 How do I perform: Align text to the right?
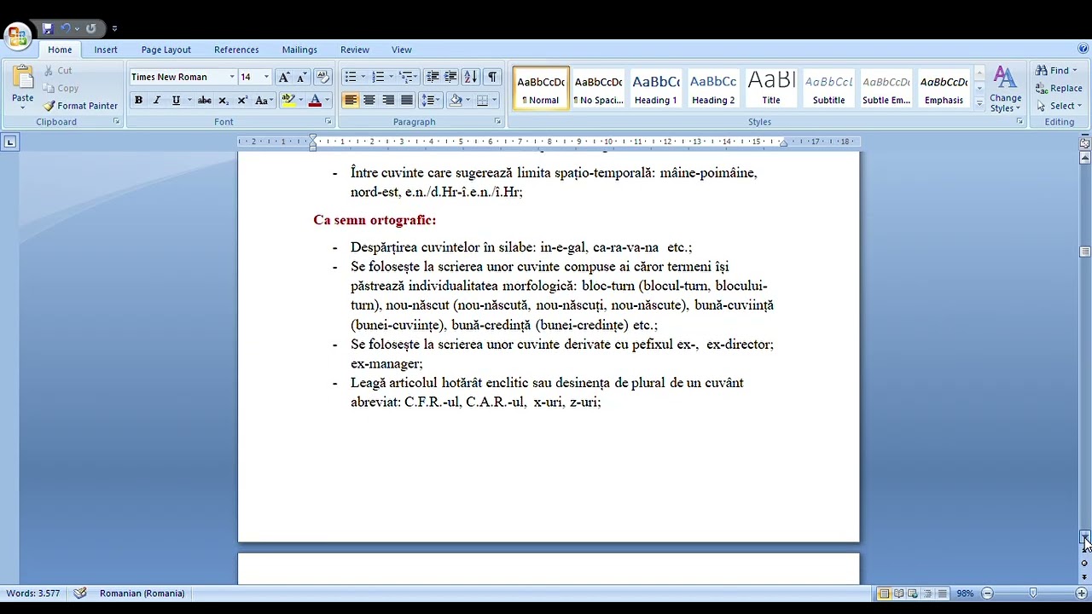(388, 101)
